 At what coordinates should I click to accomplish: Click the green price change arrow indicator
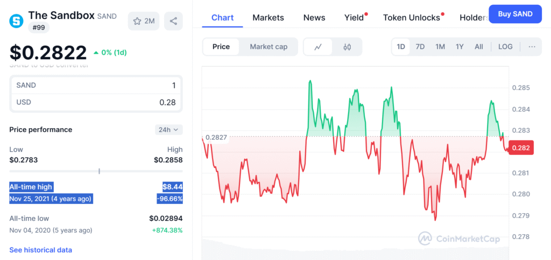96,53
